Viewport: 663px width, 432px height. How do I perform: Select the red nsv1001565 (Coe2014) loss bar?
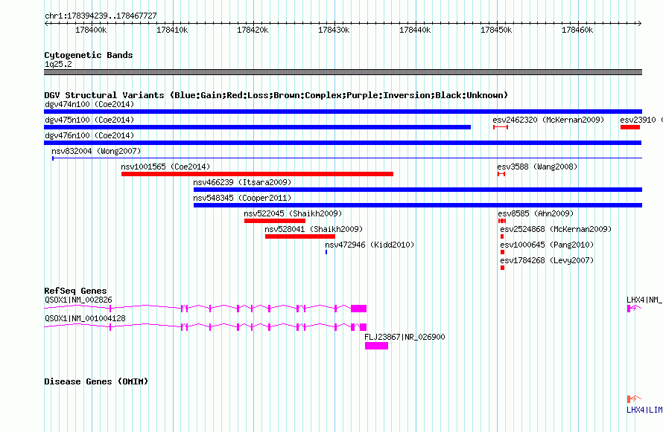coord(257,174)
